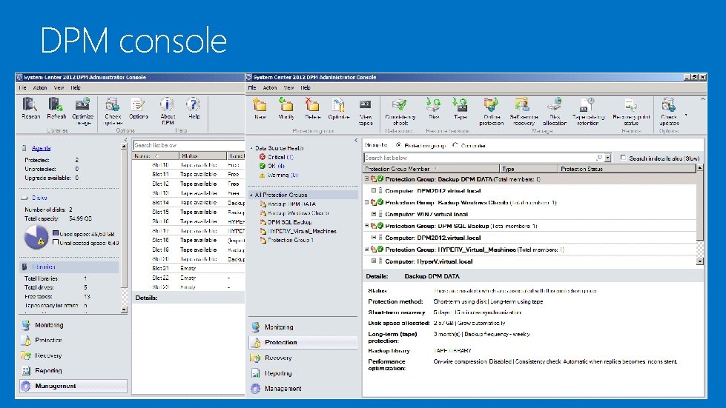Collapse Protection Group: Backup DPM DATA row
726x408 pixels.
pos(366,178)
